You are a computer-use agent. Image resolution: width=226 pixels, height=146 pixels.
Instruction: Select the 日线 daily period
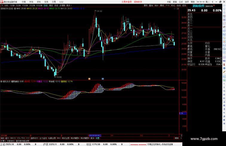(x=45, y=5)
